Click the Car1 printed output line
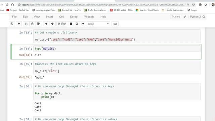215x121 pixels. (x=38, y=103)
